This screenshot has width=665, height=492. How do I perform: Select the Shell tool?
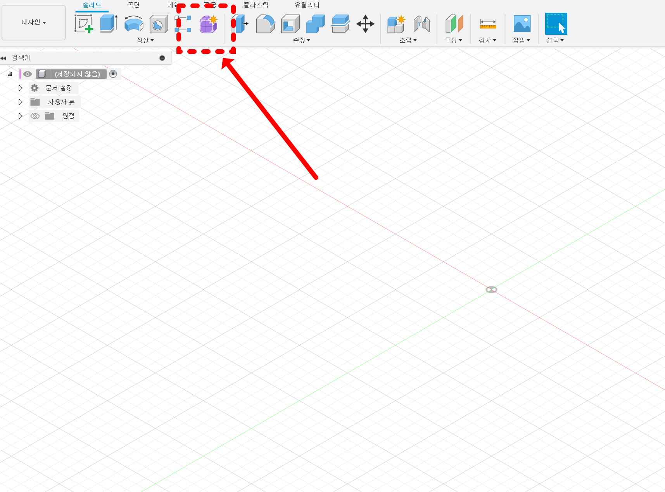290,24
